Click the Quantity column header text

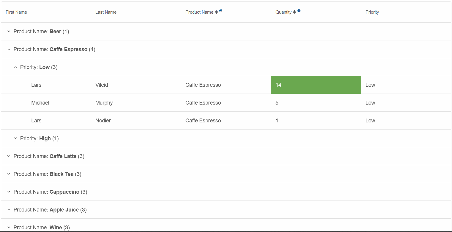284,12
